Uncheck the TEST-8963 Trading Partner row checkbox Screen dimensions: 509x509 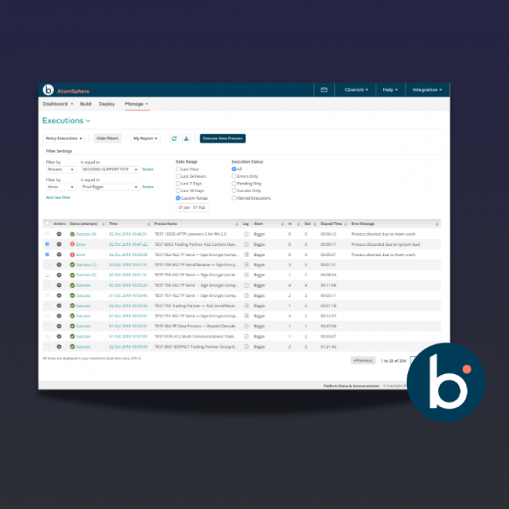(x=47, y=244)
